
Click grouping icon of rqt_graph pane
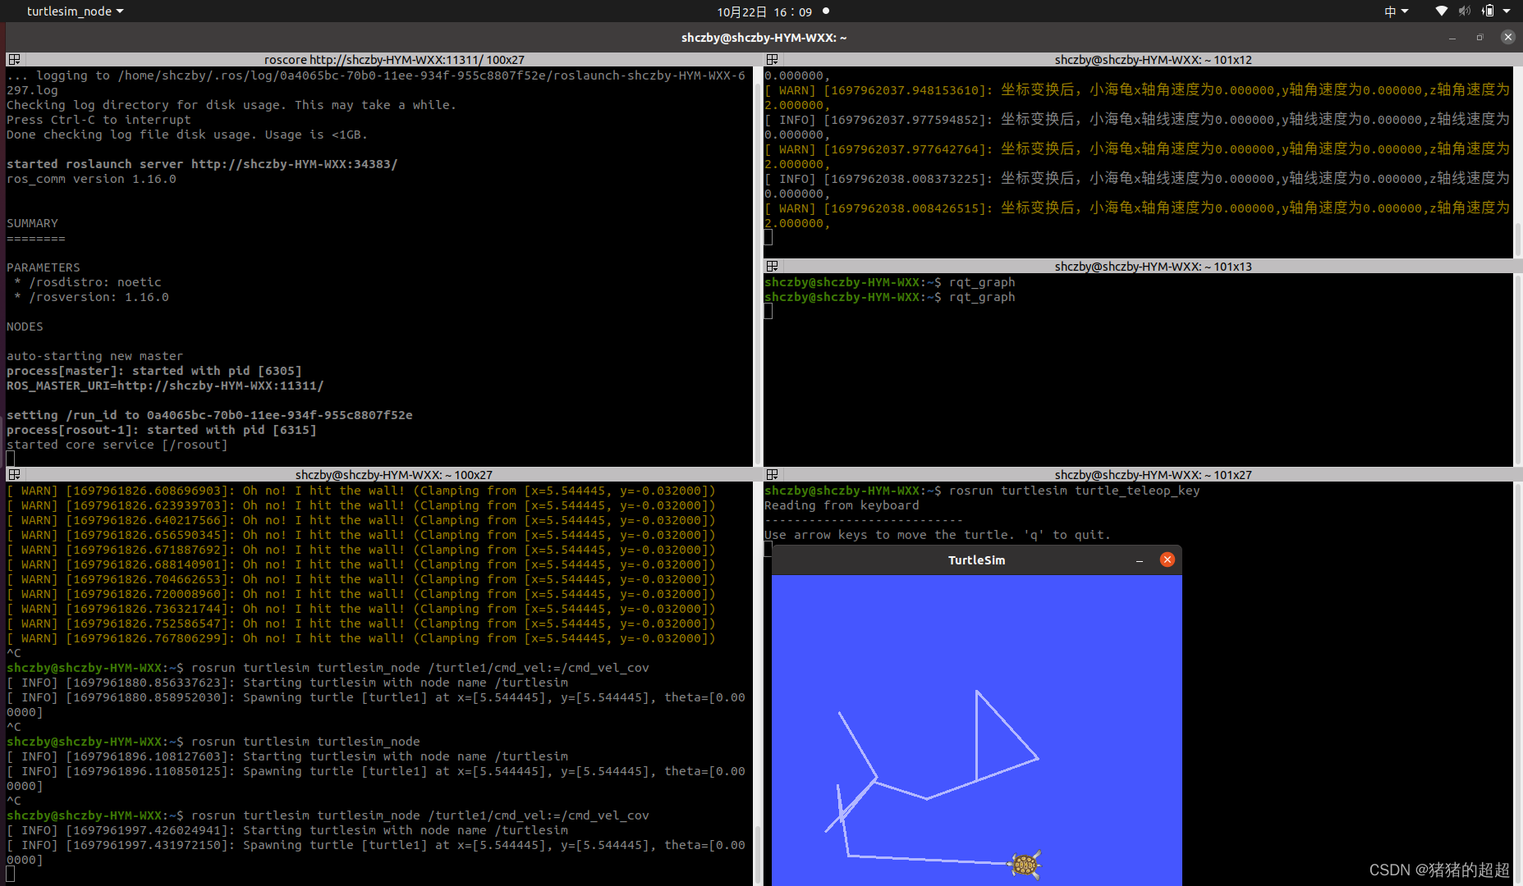772,267
